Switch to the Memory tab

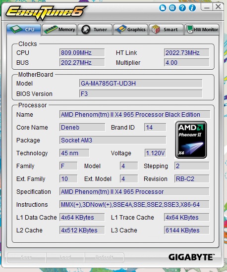point(59,30)
